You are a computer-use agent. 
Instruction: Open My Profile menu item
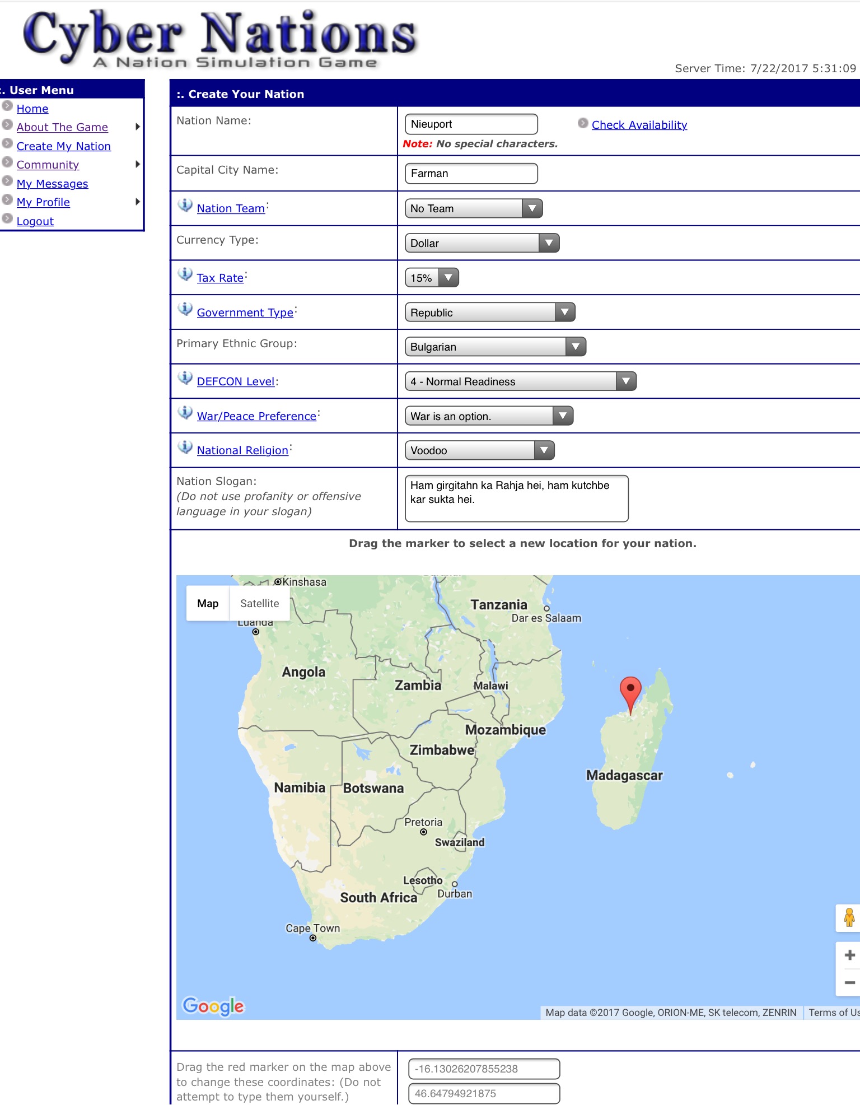[43, 202]
